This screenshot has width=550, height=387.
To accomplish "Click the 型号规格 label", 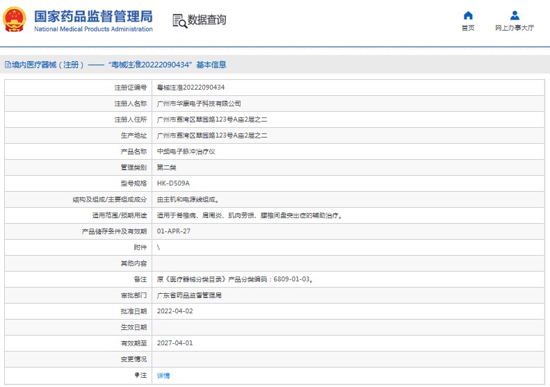I will point(134,183).
